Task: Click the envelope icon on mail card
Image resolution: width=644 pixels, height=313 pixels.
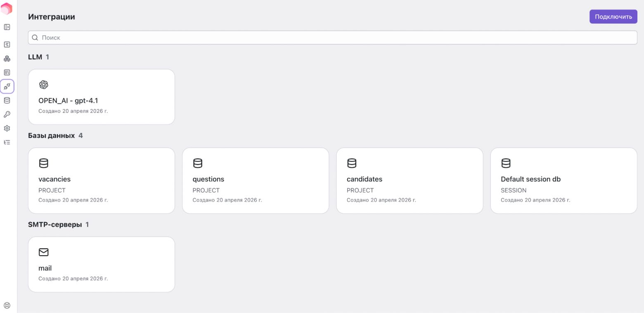Action: point(44,252)
